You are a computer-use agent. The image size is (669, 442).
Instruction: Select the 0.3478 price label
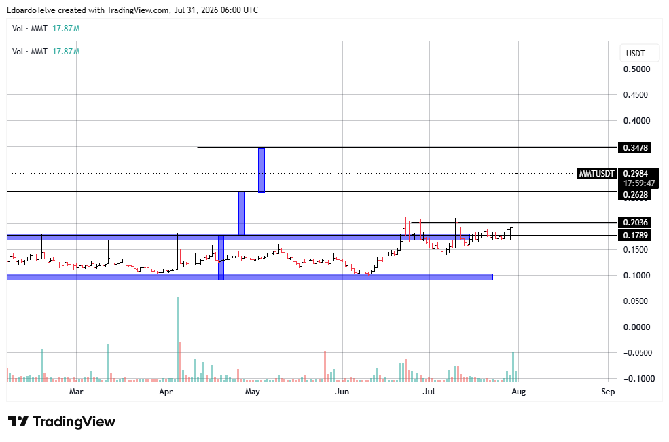pos(635,148)
